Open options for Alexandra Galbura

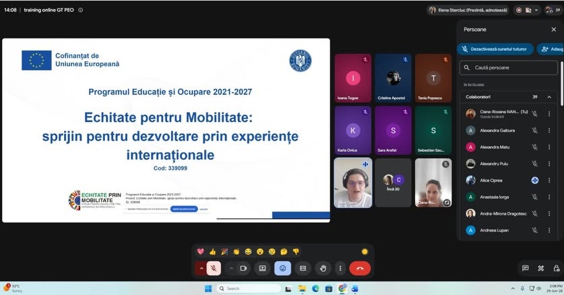[549, 131]
